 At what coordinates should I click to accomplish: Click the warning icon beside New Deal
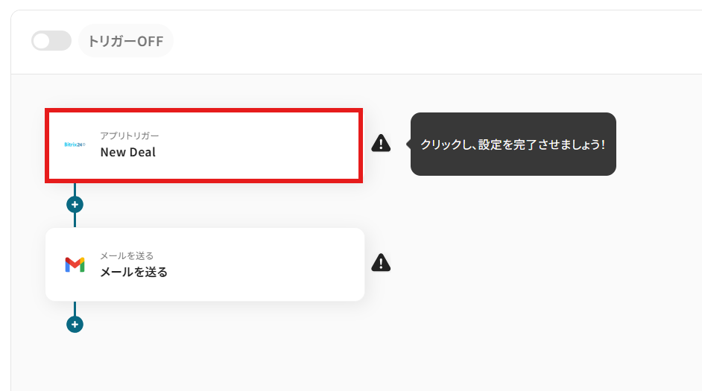(381, 143)
